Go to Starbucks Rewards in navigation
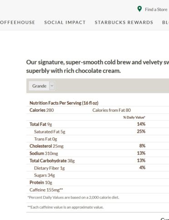The image size is (169, 220). click(x=124, y=22)
